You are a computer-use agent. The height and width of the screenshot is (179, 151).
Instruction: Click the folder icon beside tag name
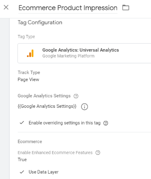pyautogui.click(x=126, y=7)
